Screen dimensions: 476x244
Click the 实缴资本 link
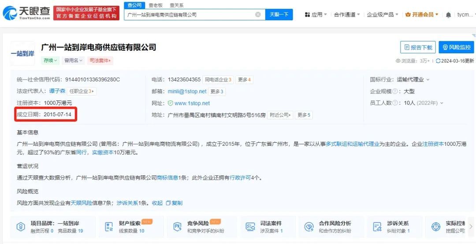coord(103,153)
